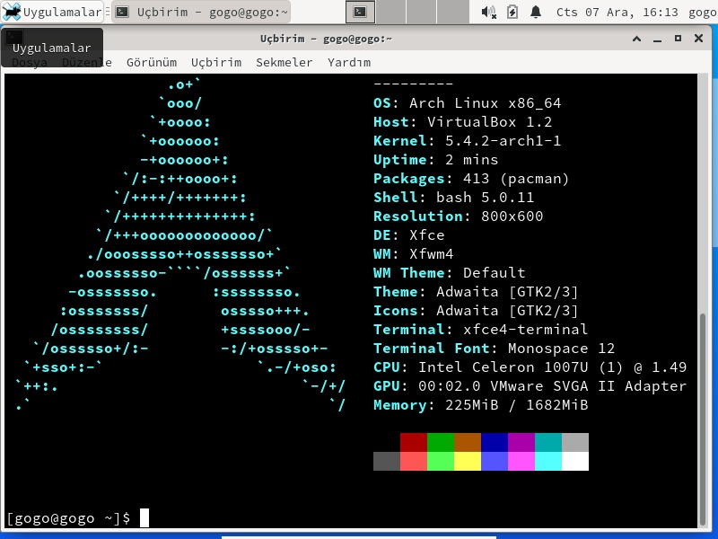Click the terminal title Uçbirim - gogo@gogo:~
This screenshot has height=539, width=718.
(326, 39)
